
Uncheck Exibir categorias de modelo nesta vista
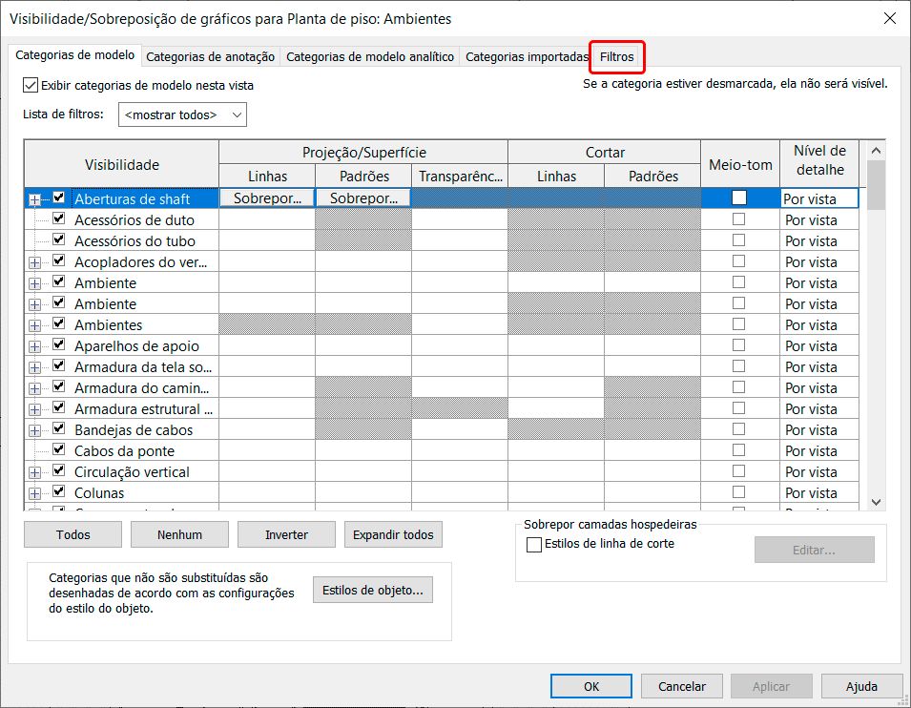[x=31, y=85]
